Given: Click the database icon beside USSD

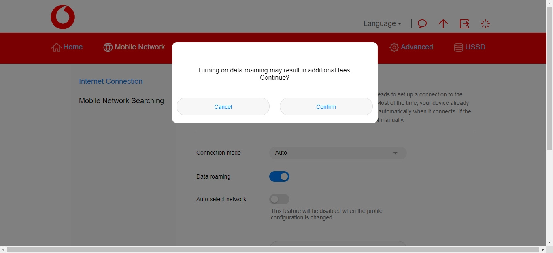Looking at the screenshot, I should tap(458, 47).
